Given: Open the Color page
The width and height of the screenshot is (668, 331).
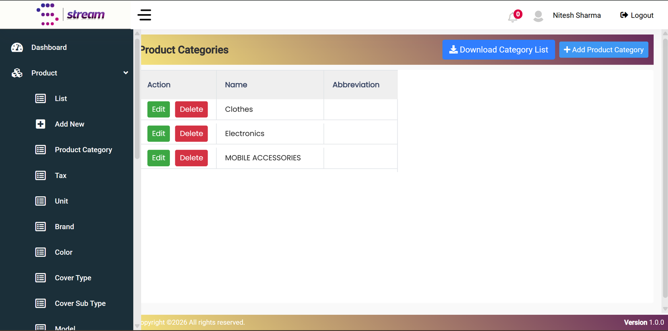Looking at the screenshot, I should click(63, 252).
